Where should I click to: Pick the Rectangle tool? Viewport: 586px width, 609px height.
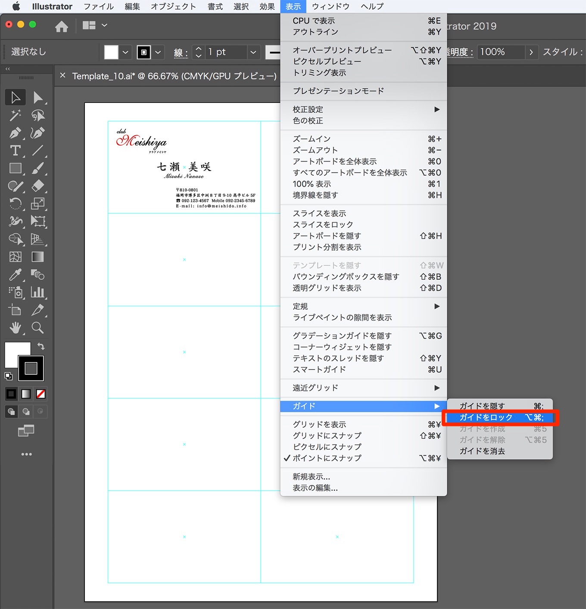pyautogui.click(x=16, y=168)
